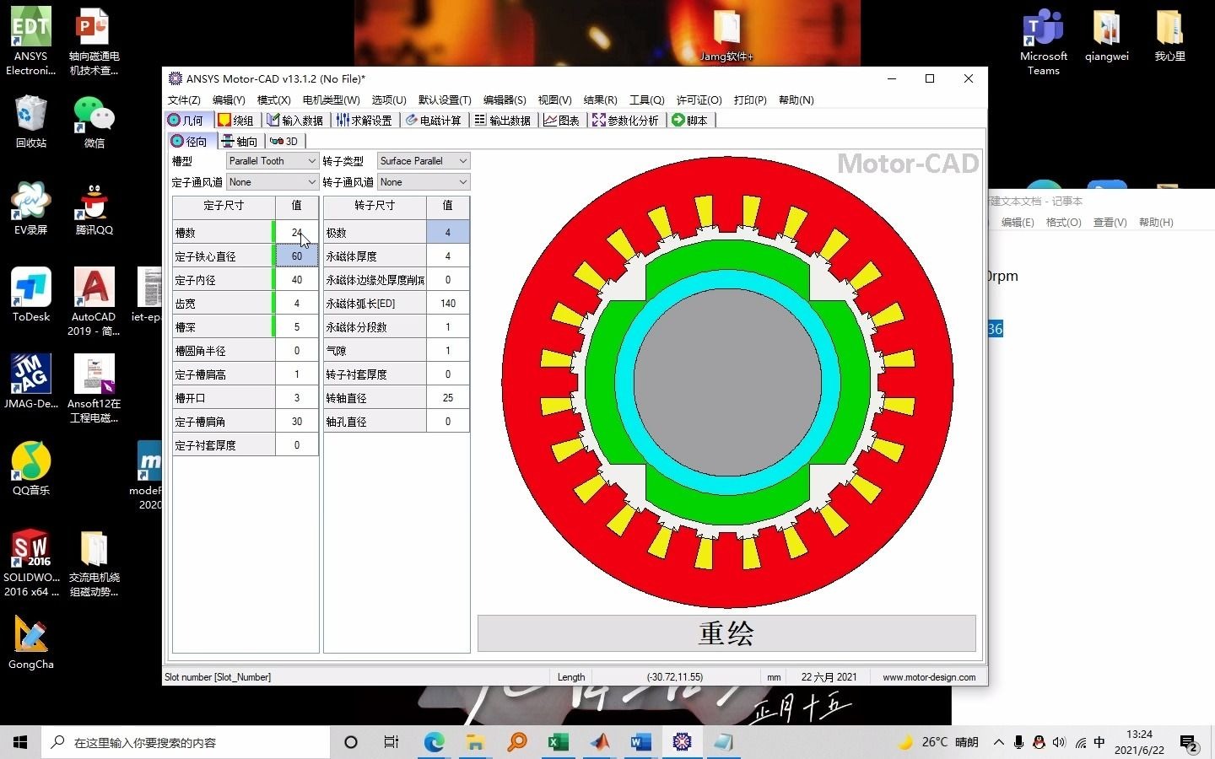Open 查看(V) menu in the Notepad window
The width and height of the screenshot is (1215, 759).
coord(1110,223)
